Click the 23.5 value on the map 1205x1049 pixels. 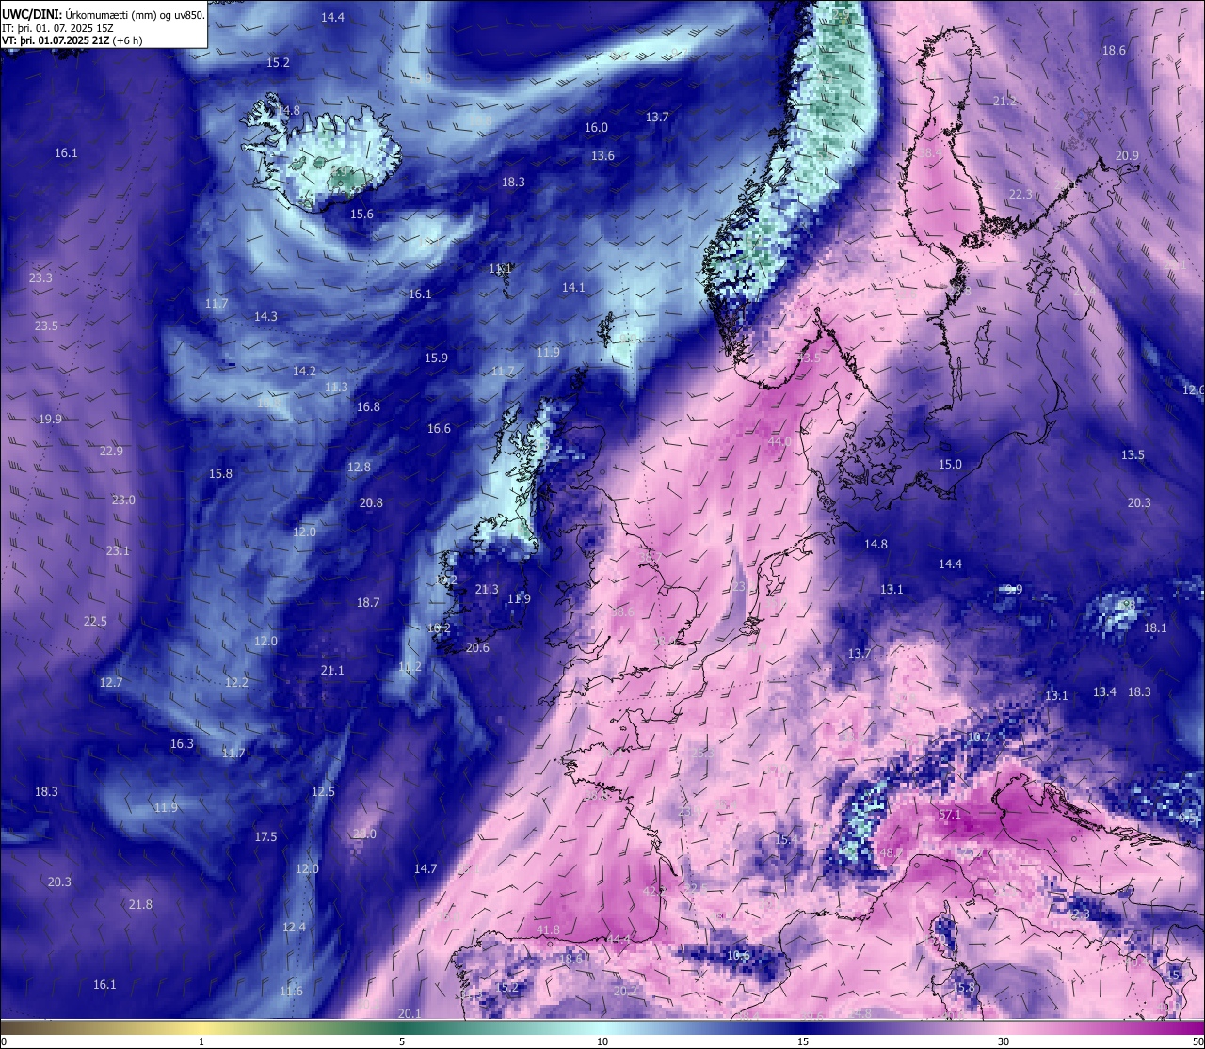point(46,326)
